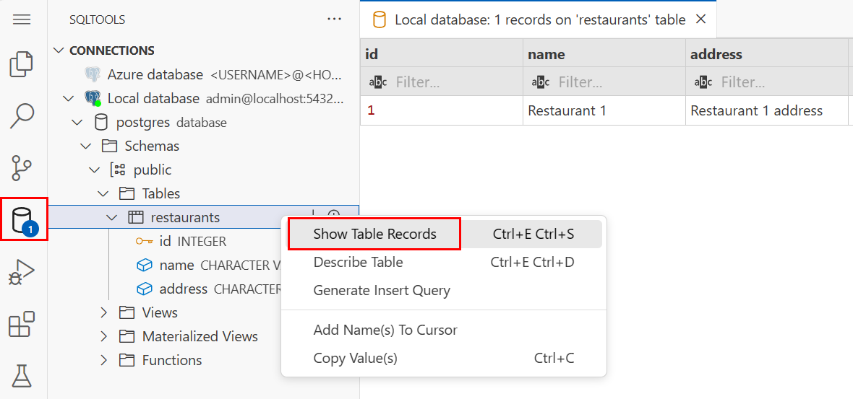Click Copy Value(s) menu entry

355,358
